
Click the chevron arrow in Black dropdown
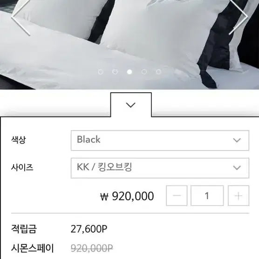[237, 140]
